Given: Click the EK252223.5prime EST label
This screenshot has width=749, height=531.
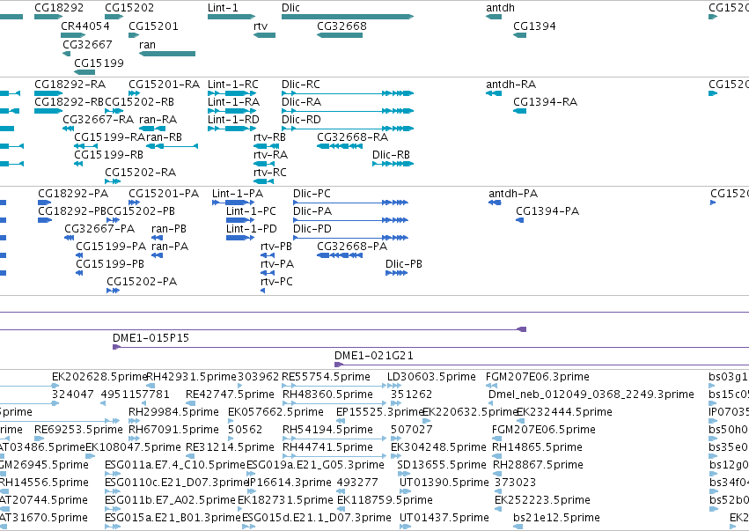Looking at the screenshot, I should tap(542, 500).
